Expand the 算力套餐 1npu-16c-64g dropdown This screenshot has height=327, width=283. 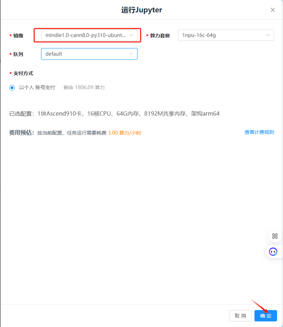(226, 35)
